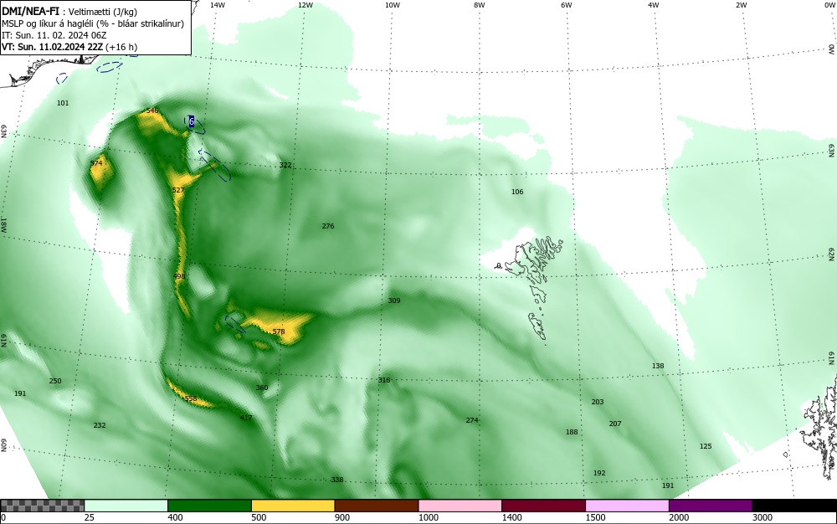
Task: Click the '250' map value
Action: (55, 381)
